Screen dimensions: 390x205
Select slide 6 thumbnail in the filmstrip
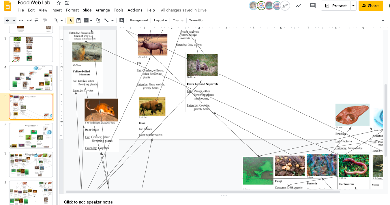tap(31, 135)
